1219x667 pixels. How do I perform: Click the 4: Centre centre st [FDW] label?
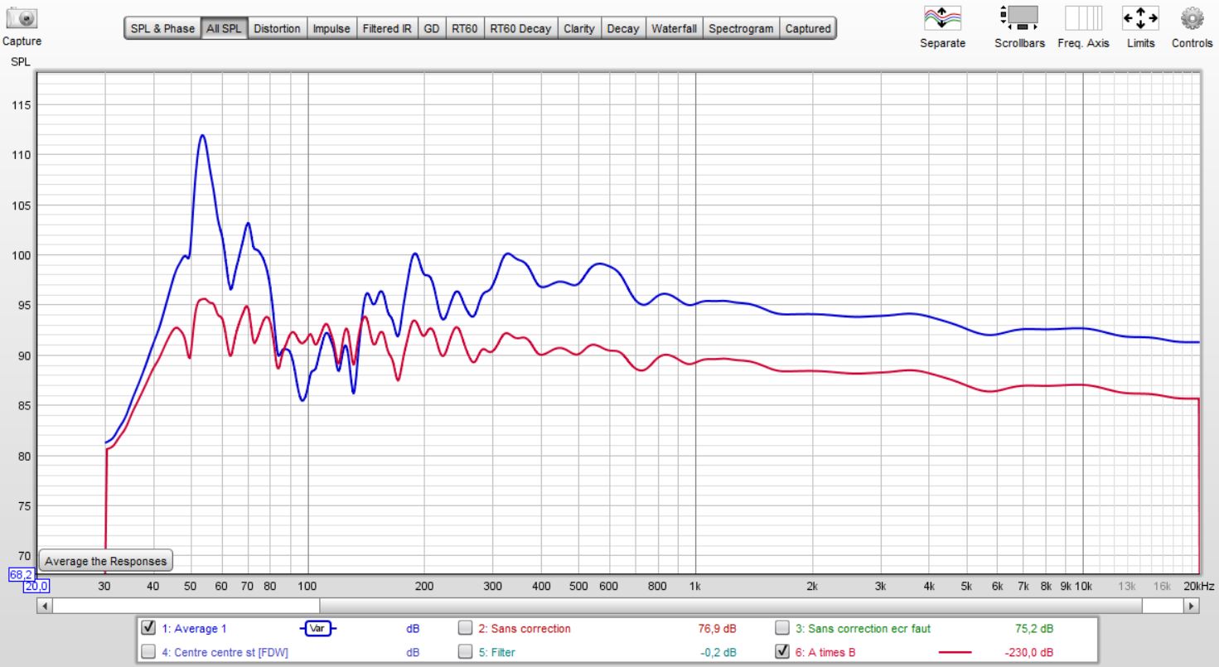[225, 652]
